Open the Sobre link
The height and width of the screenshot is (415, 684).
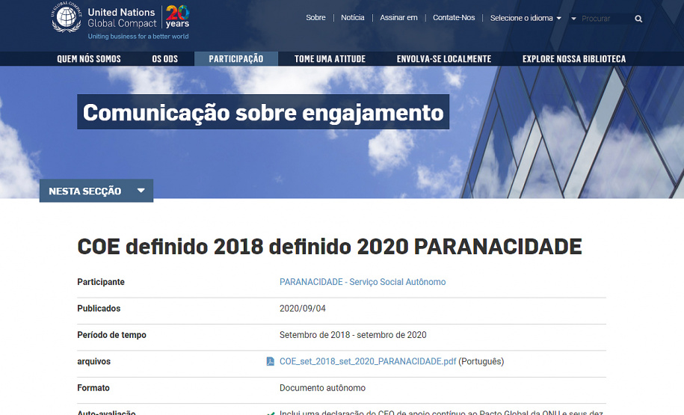[x=315, y=17]
